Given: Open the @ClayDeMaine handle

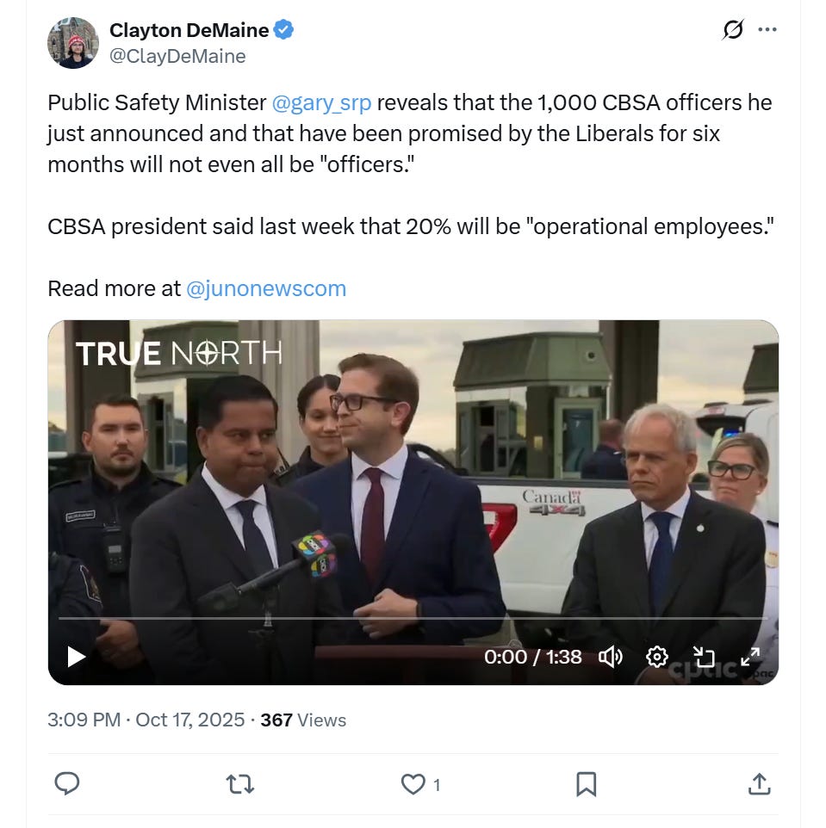Looking at the screenshot, I should tap(177, 56).
